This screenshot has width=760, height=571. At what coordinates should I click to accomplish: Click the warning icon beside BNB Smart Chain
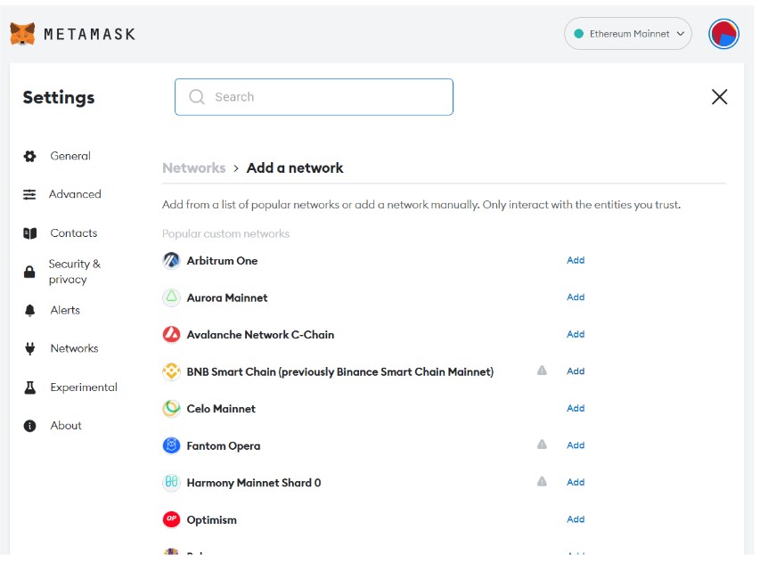542,371
